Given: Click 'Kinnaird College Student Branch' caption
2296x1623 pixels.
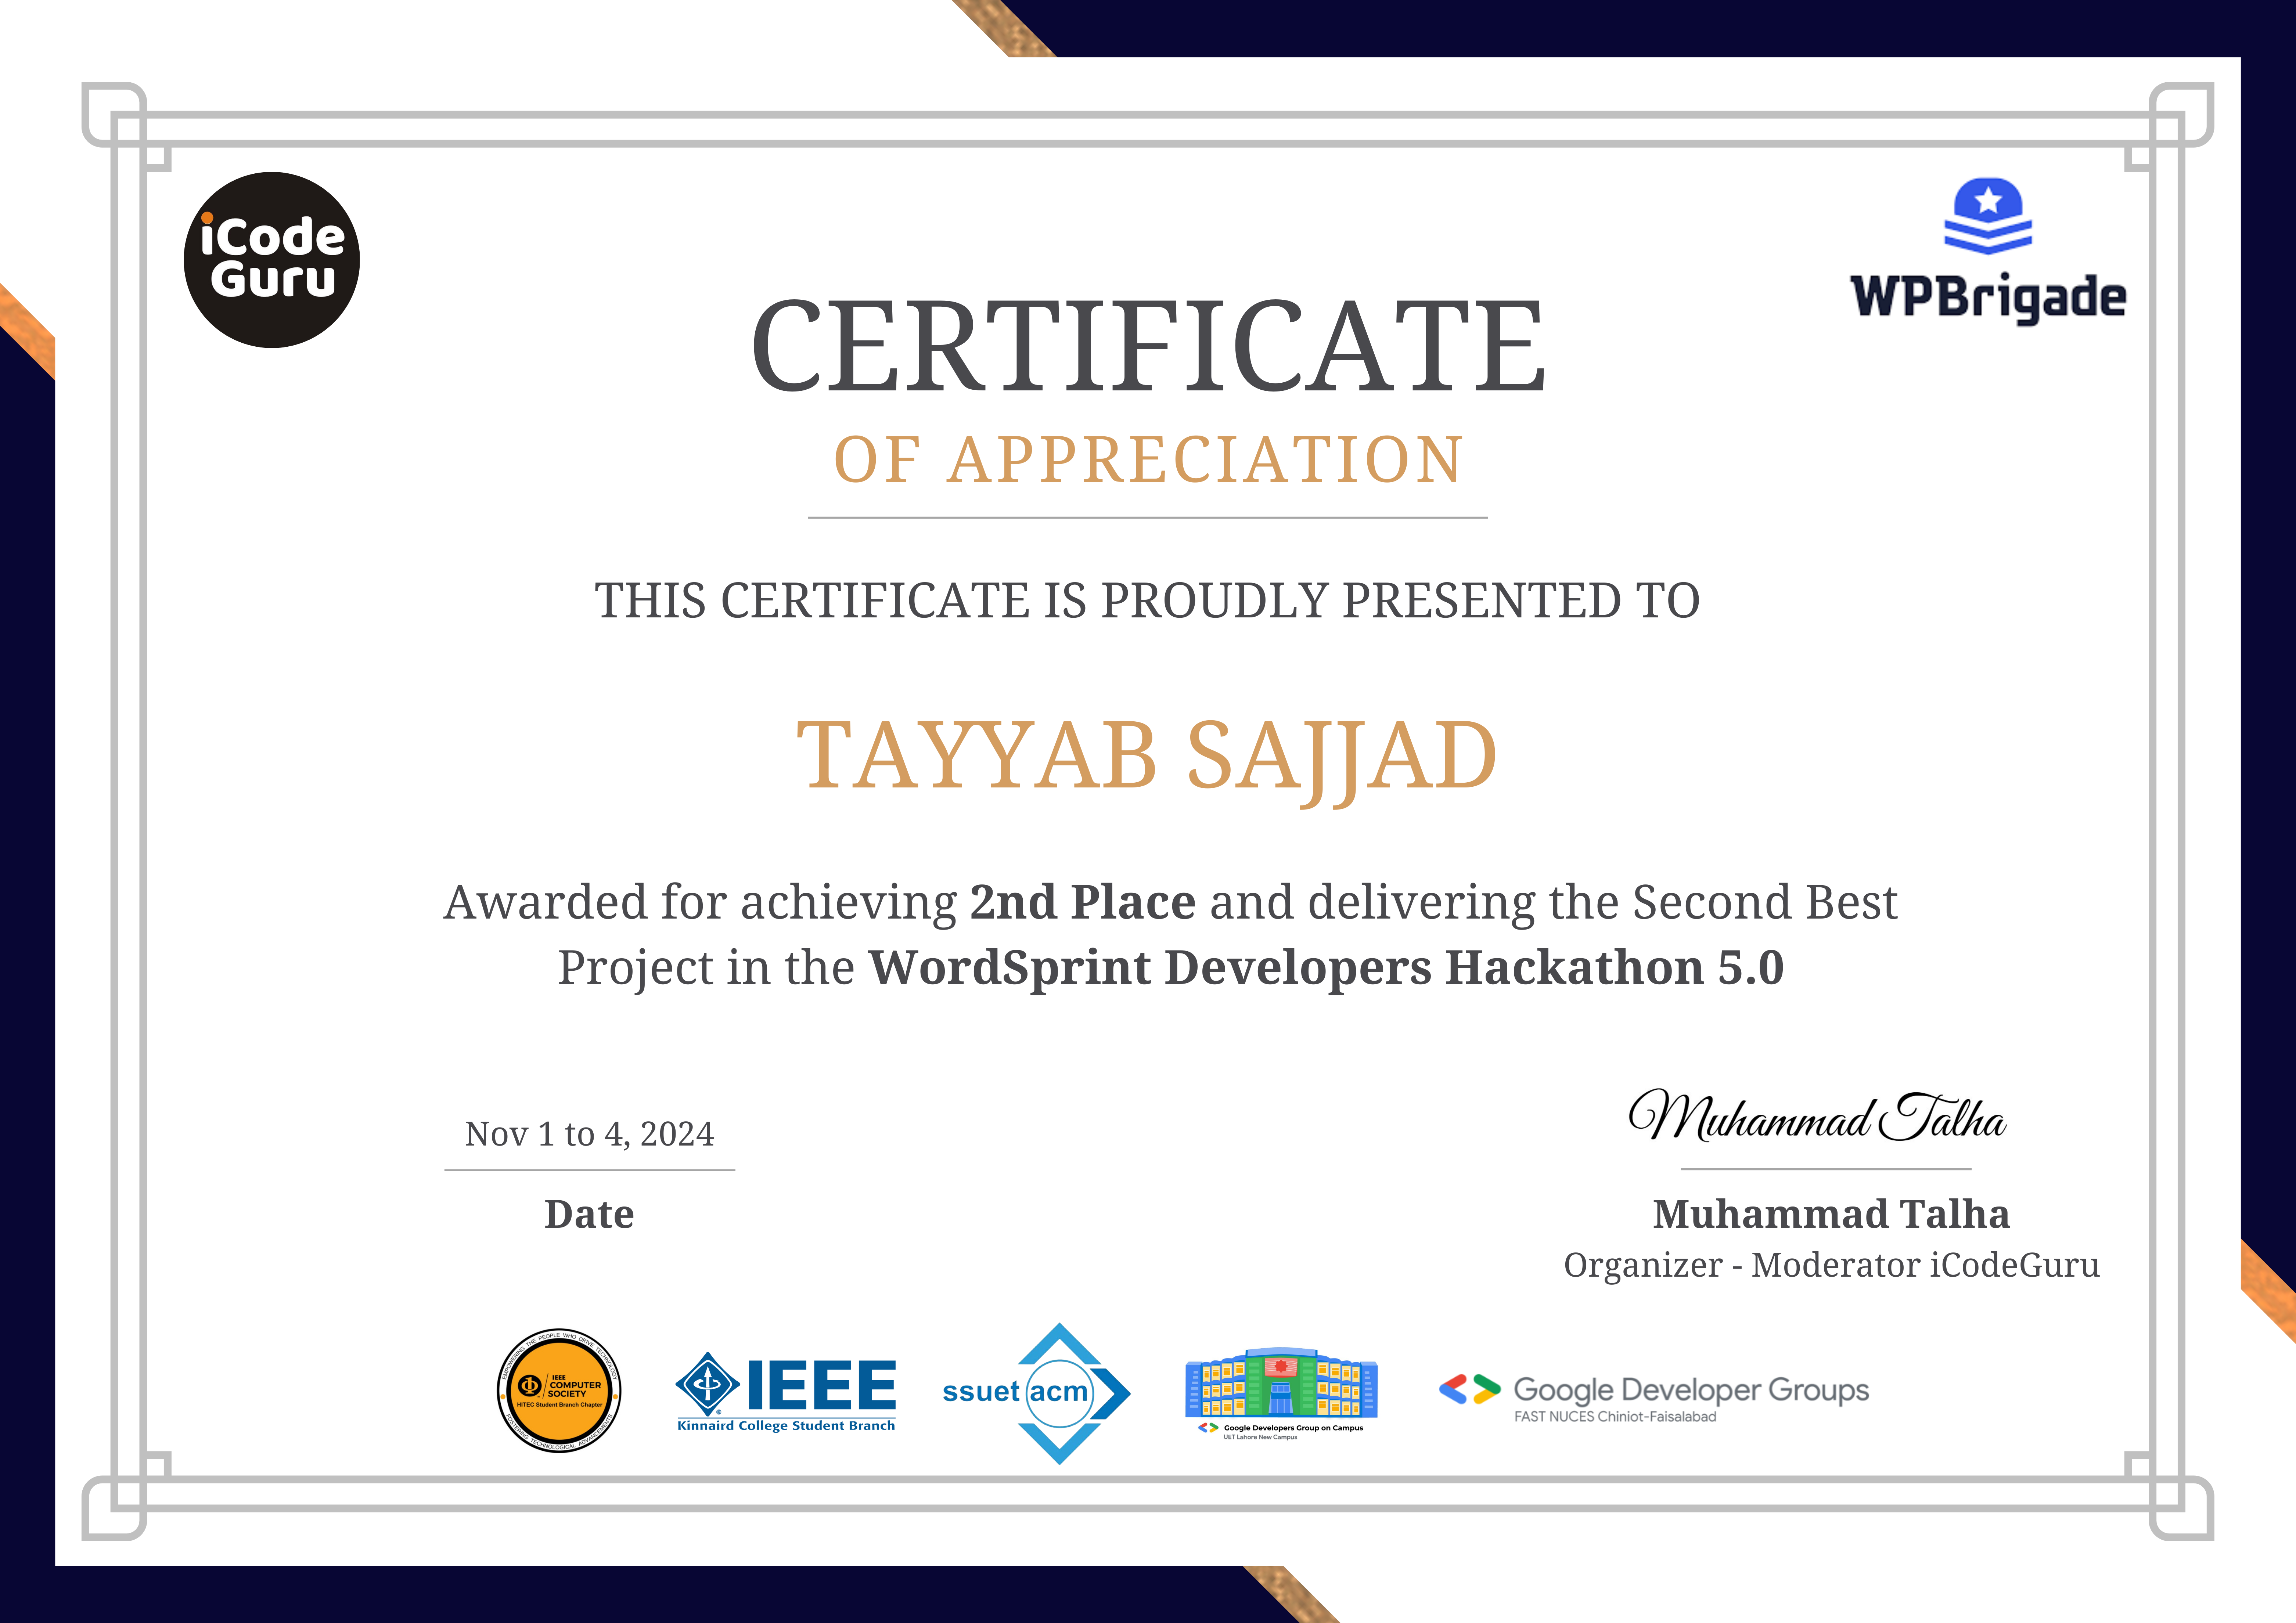Looking at the screenshot, I should (x=786, y=1426).
